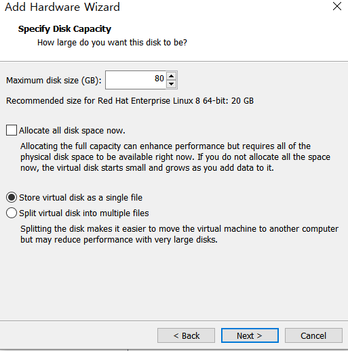Go back with the < Back button
348x351 pixels.
click(186, 335)
